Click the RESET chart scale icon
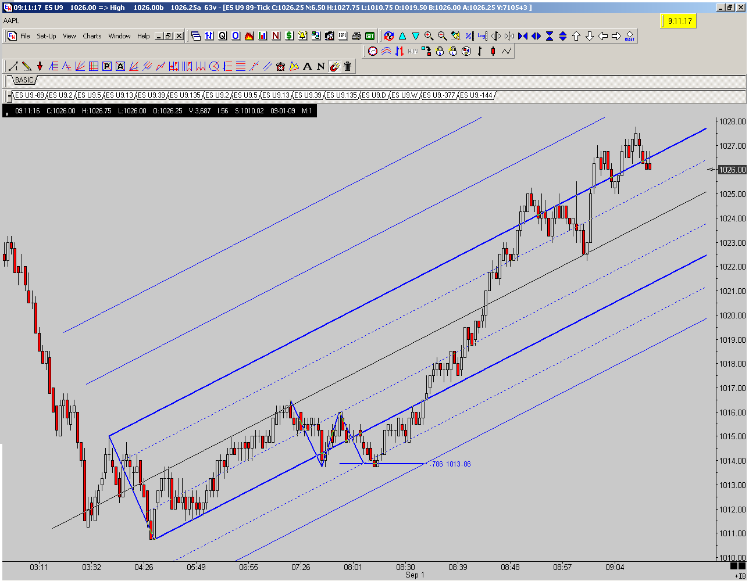This screenshot has width=749, height=581. (x=630, y=36)
